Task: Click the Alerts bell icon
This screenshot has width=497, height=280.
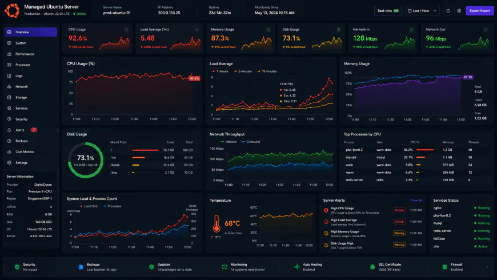Action: (9, 130)
